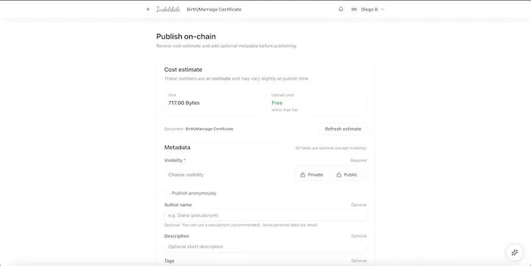The height and width of the screenshot is (266, 531).
Task: Open the Diego B user menu
Action: (368, 9)
